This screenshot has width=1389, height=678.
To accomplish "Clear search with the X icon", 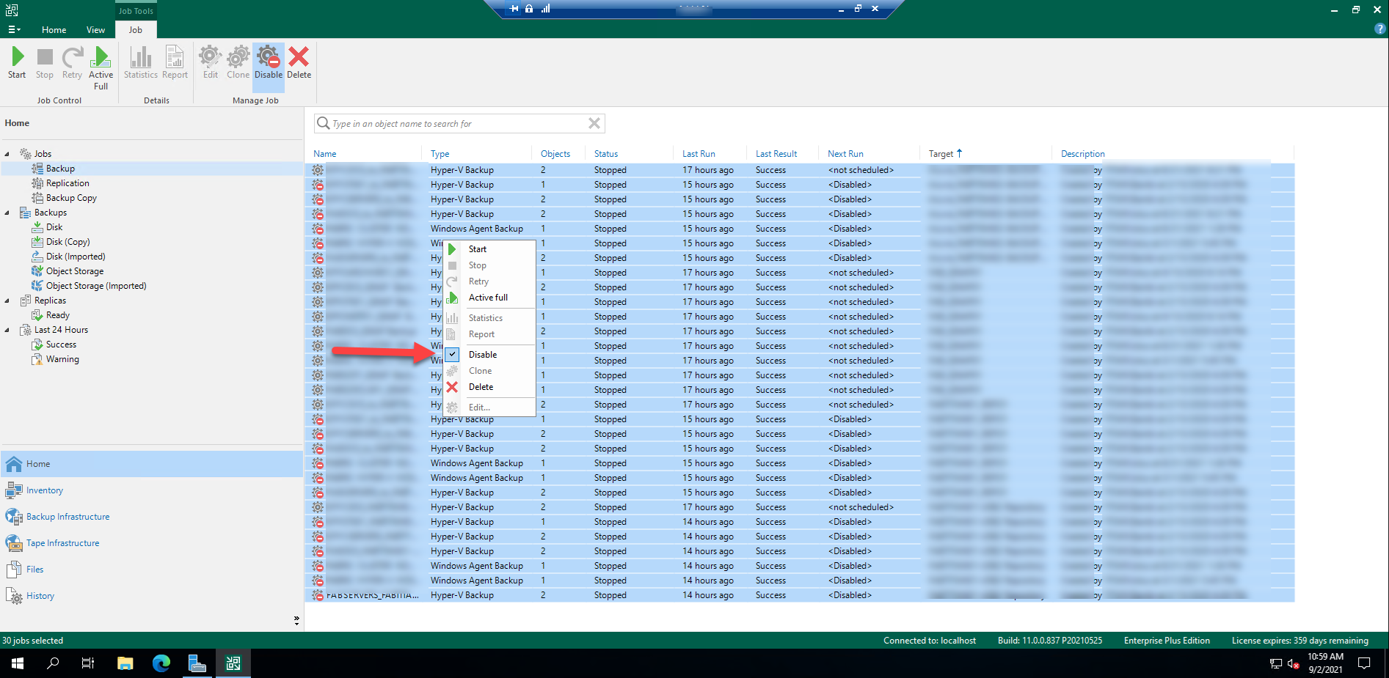I will [x=594, y=123].
